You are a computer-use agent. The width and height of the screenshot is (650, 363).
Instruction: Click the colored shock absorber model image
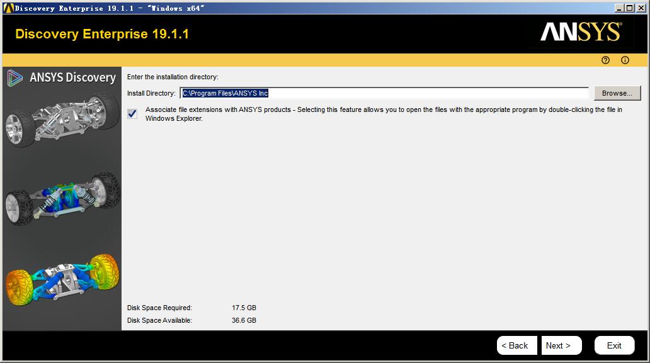(x=62, y=199)
